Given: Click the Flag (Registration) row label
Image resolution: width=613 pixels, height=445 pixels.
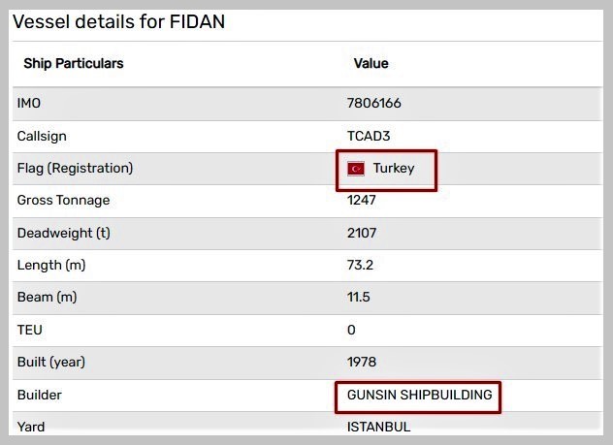Looking at the screenshot, I should [x=75, y=169].
